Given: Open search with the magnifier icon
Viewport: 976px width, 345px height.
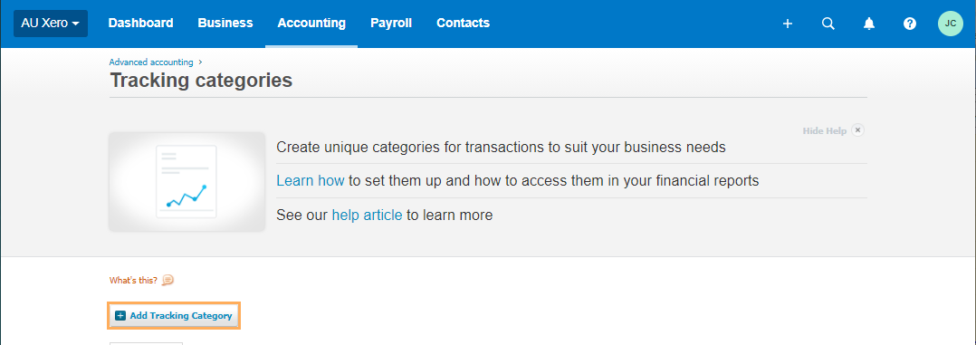Looking at the screenshot, I should coord(828,24).
